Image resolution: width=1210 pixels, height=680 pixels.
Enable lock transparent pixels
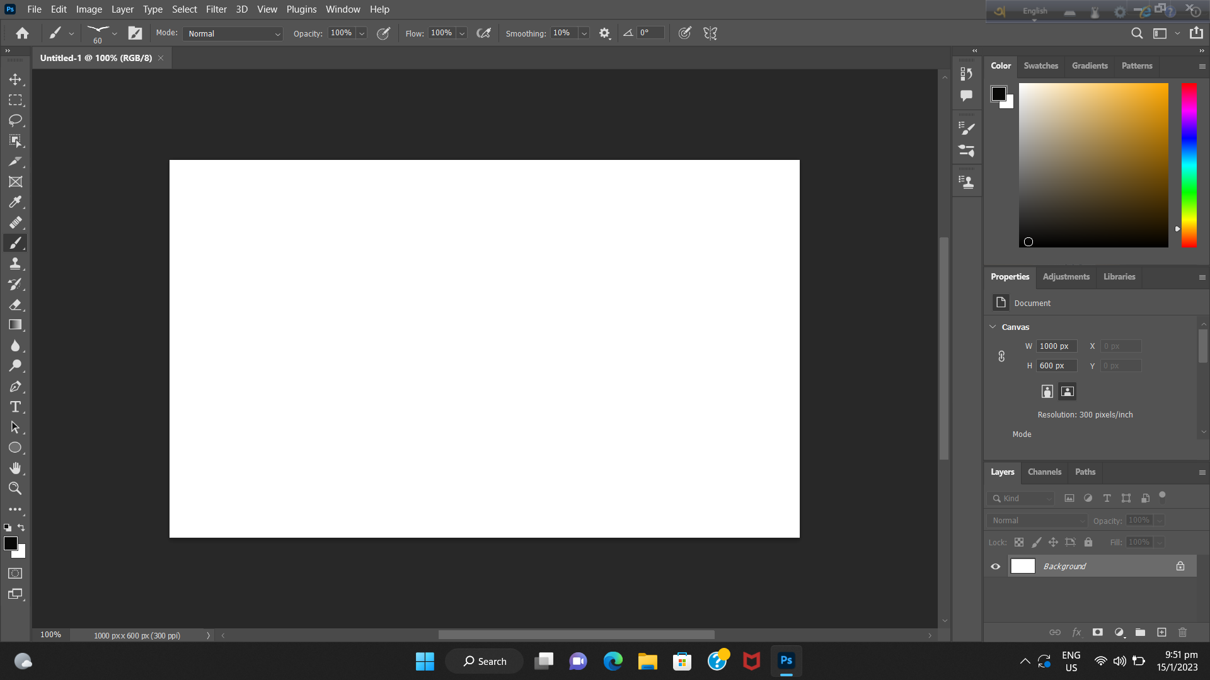[1019, 542]
